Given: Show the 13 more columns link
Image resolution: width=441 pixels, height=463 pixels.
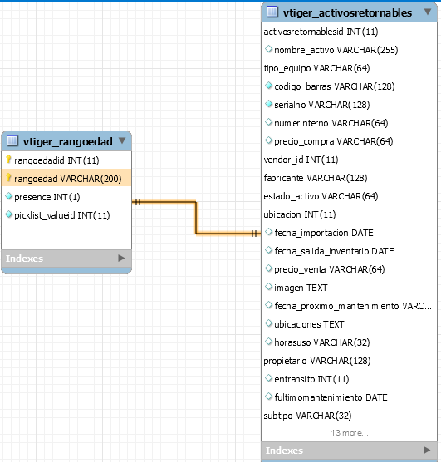Looking at the screenshot, I should 350,433.
